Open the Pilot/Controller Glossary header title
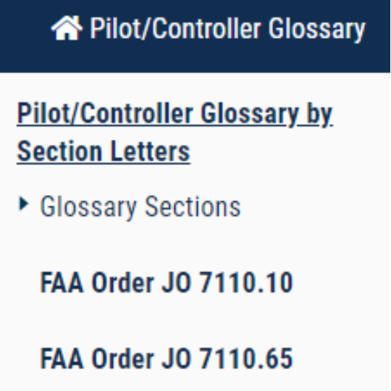Viewport: 391px width, 391px height. tap(227, 29)
